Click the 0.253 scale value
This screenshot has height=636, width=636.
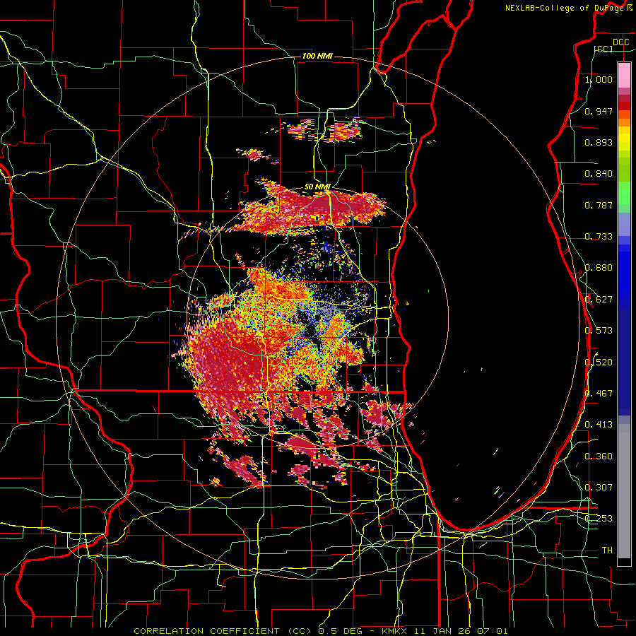click(x=599, y=519)
